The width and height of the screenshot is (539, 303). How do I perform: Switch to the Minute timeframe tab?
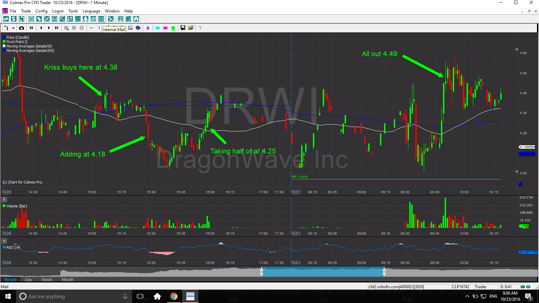[x=10, y=279]
